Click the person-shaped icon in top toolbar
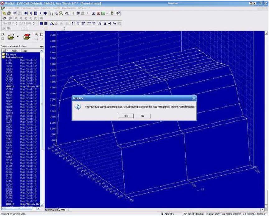269x217 pixels. (78, 13)
